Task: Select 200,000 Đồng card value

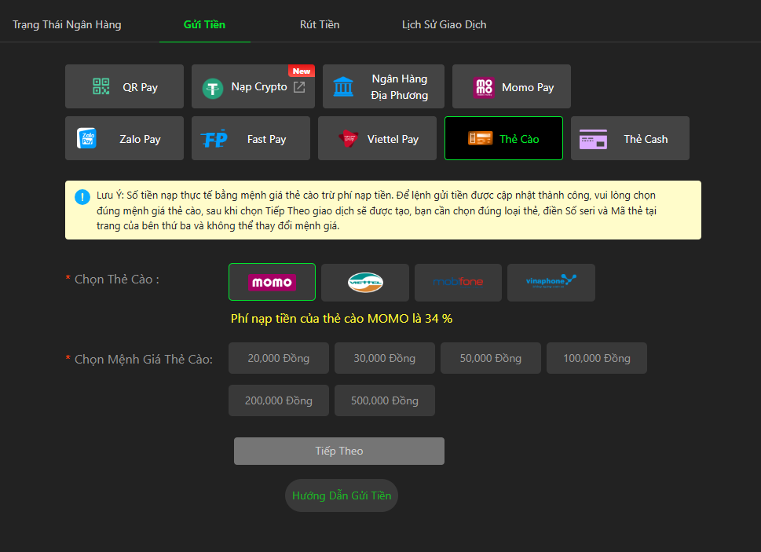Action: [279, 400]
